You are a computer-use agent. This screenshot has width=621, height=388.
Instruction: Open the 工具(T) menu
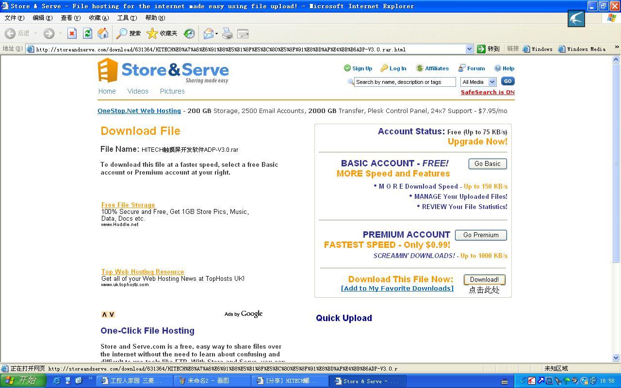pyautogui.click(x=127, y=18)
